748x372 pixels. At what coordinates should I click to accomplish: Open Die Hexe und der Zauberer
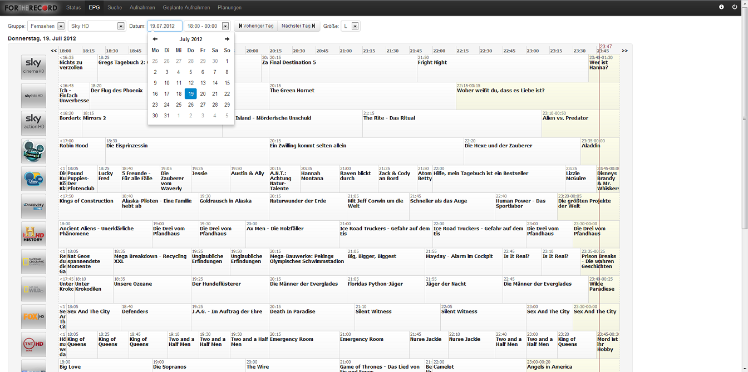tap(522, 151)
